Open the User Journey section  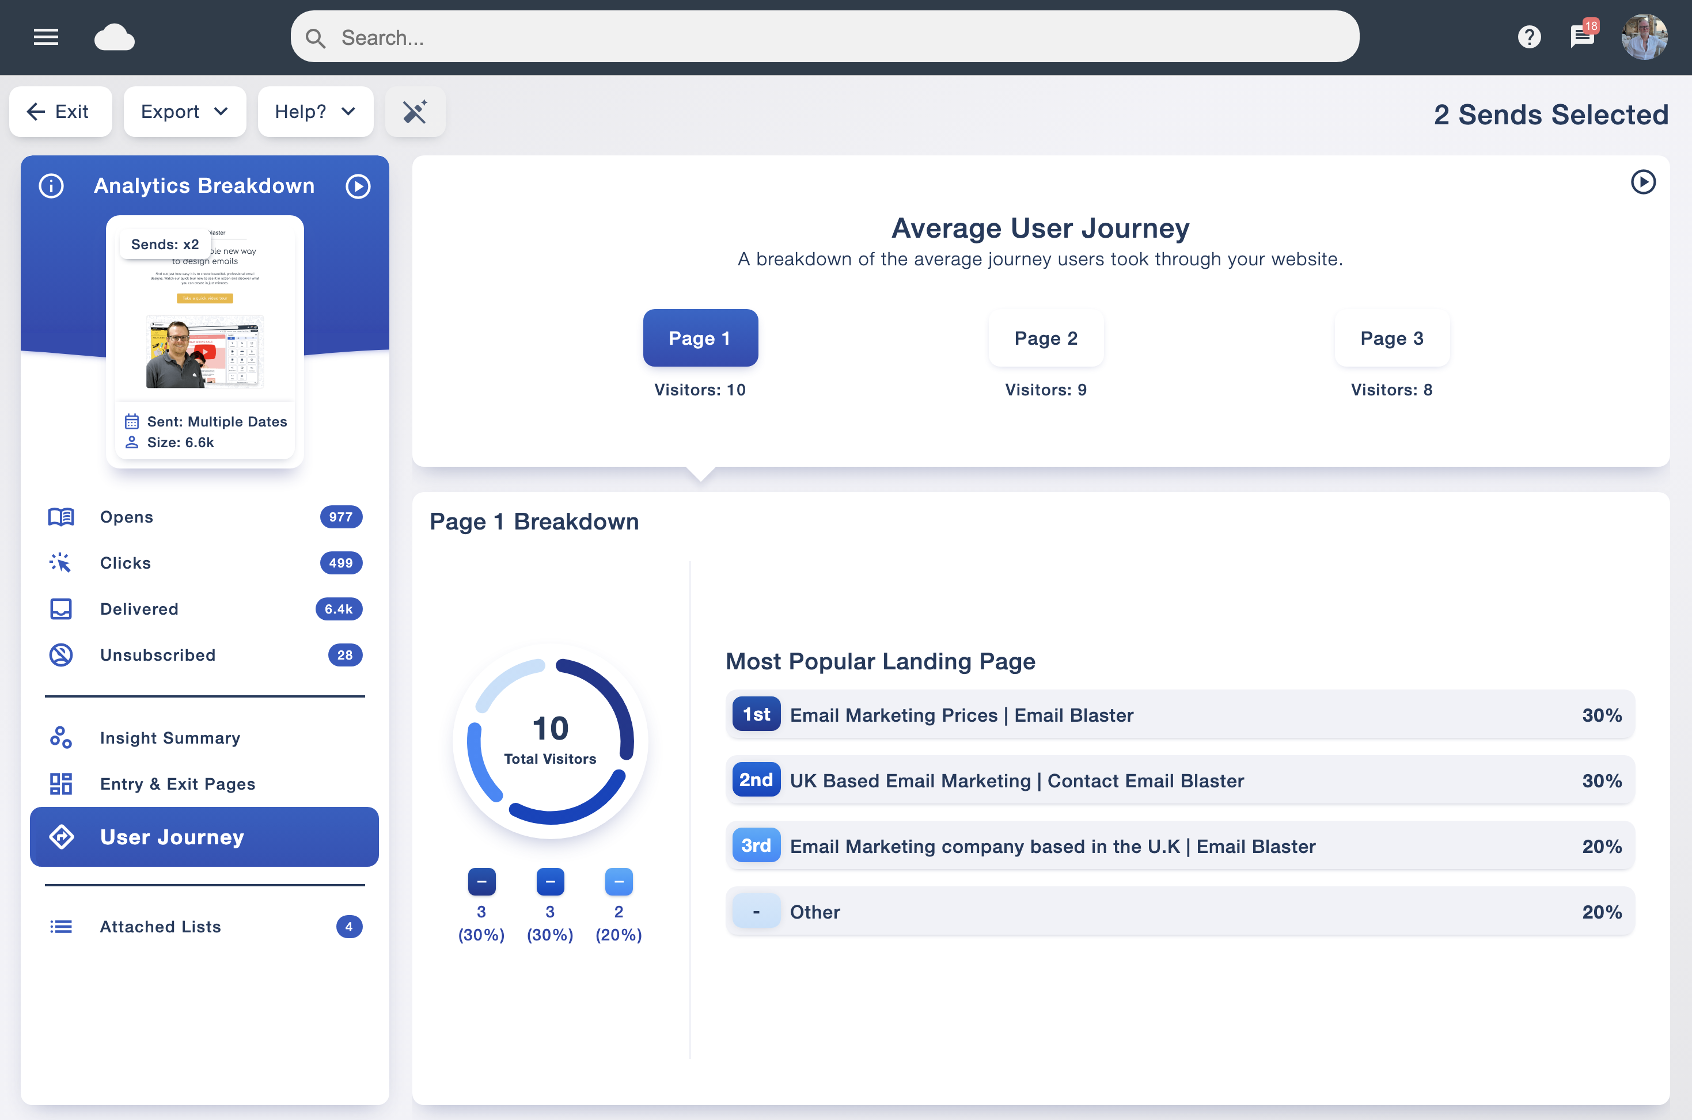(x=204, y=837)
